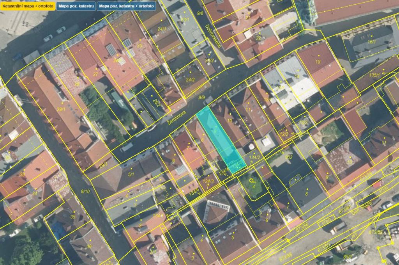The height and width of the screenshot is (265, 399).
Task: Select the Mapa poz. katastru tab
Action: point(76,6)
